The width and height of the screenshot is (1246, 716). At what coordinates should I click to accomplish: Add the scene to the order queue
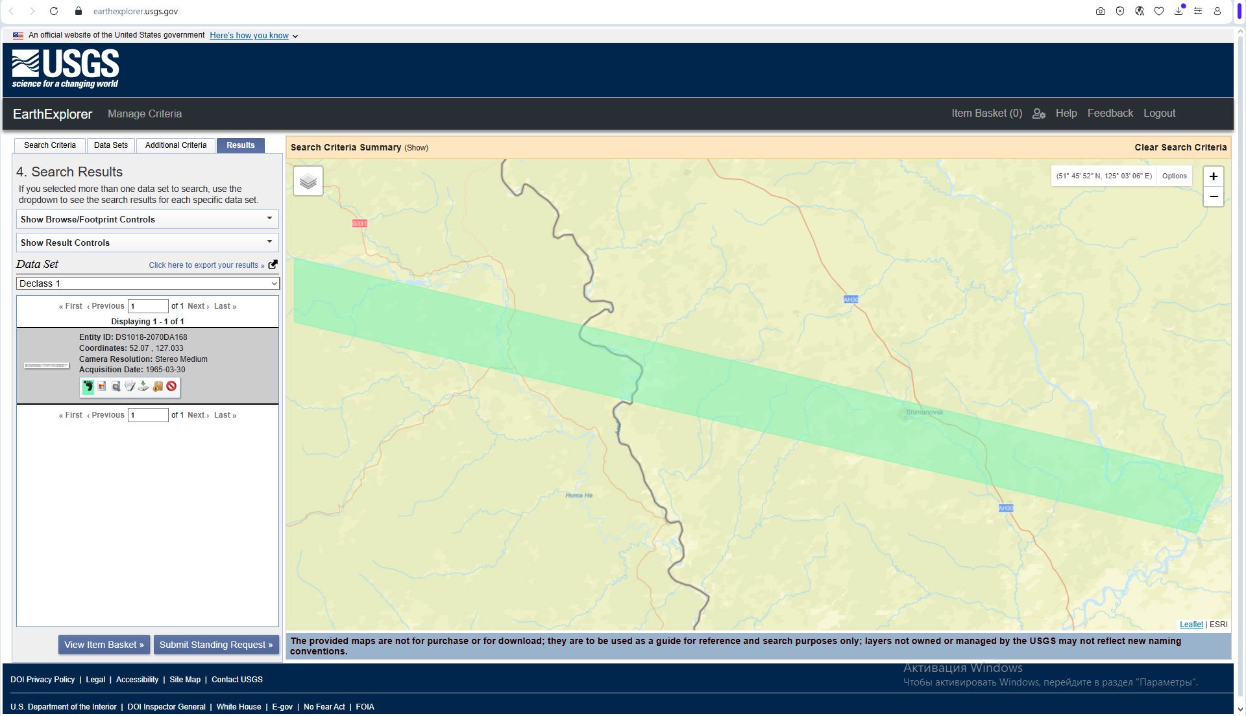tap(157, 387)
